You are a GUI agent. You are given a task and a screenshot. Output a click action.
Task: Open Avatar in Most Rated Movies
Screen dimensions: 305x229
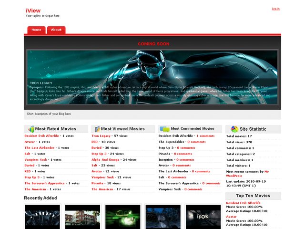(x=30, y=142)
